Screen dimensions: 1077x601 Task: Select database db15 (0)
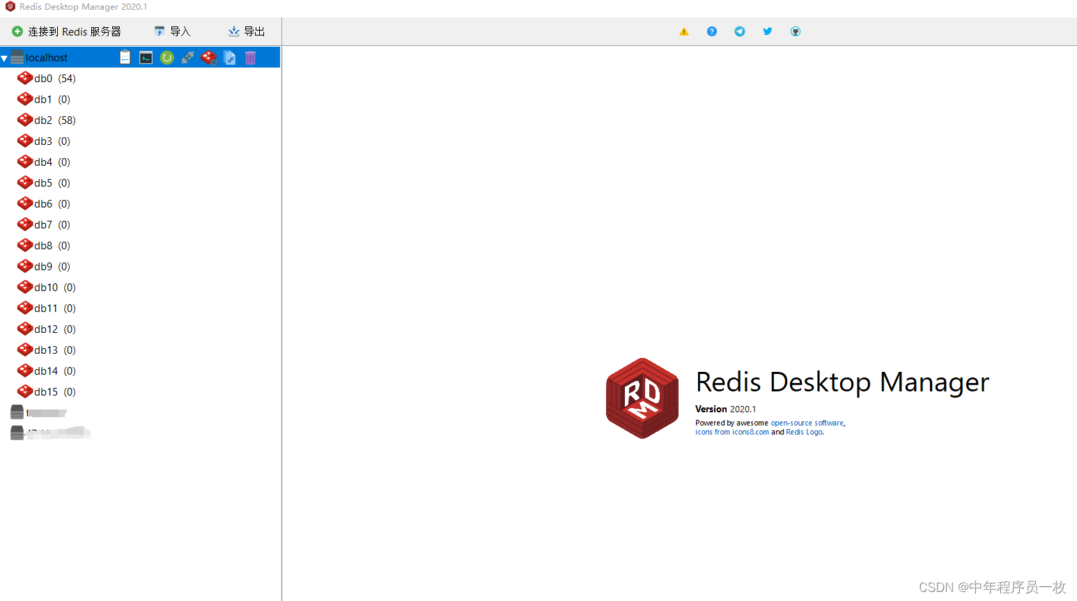[55, 392]
